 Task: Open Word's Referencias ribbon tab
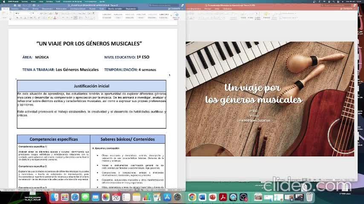[61, 9]
